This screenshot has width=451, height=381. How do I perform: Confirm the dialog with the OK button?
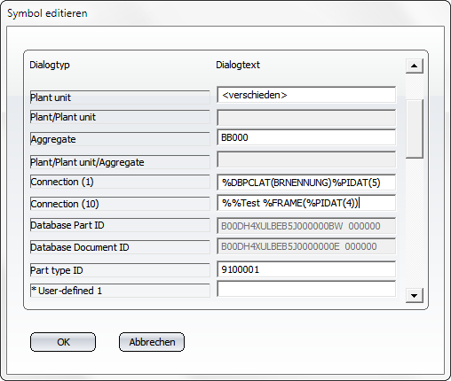point(63,342)
